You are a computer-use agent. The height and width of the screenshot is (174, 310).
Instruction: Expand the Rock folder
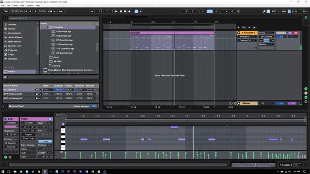47,57
